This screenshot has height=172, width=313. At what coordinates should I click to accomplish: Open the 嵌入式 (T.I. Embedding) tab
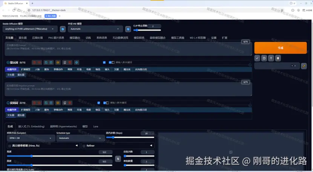click(x=31, y=126)
